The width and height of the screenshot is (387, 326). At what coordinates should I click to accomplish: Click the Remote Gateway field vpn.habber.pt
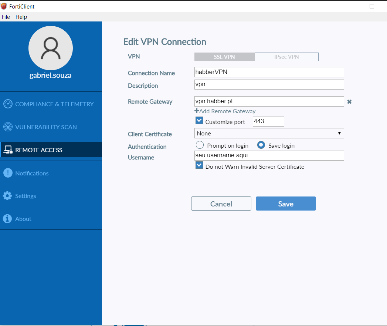(269, 101)
